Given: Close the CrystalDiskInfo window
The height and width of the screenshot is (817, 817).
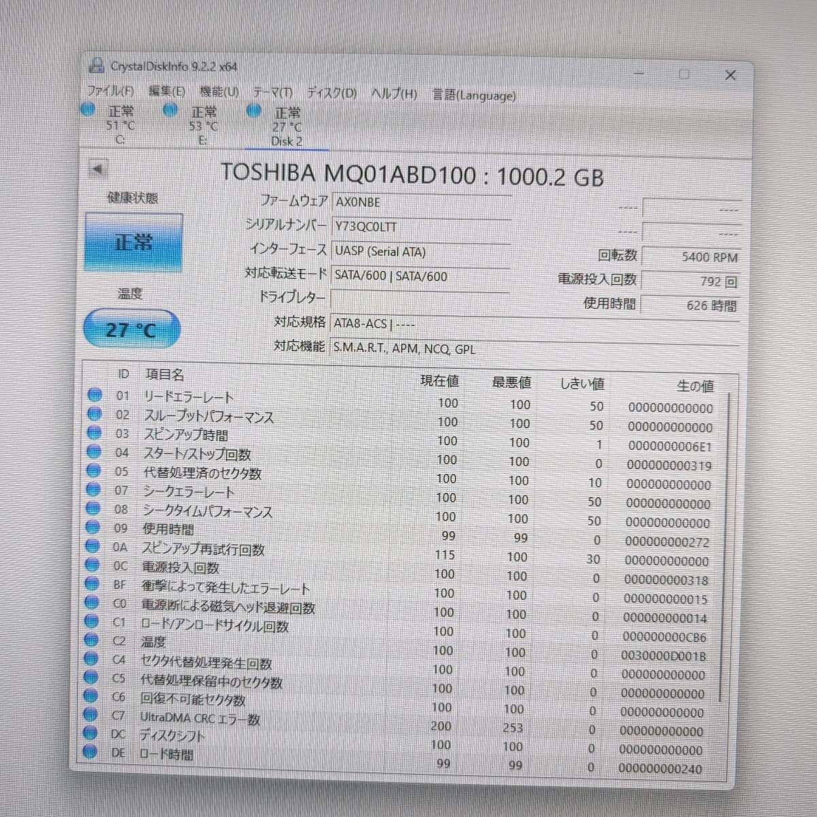Looking at the screenshot, I should coord(730,75).
